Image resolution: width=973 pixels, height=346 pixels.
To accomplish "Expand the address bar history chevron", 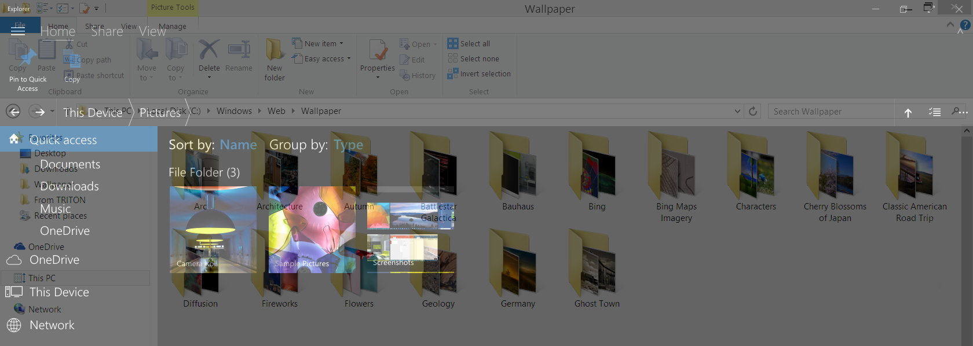I will click(x=737, y=111).
